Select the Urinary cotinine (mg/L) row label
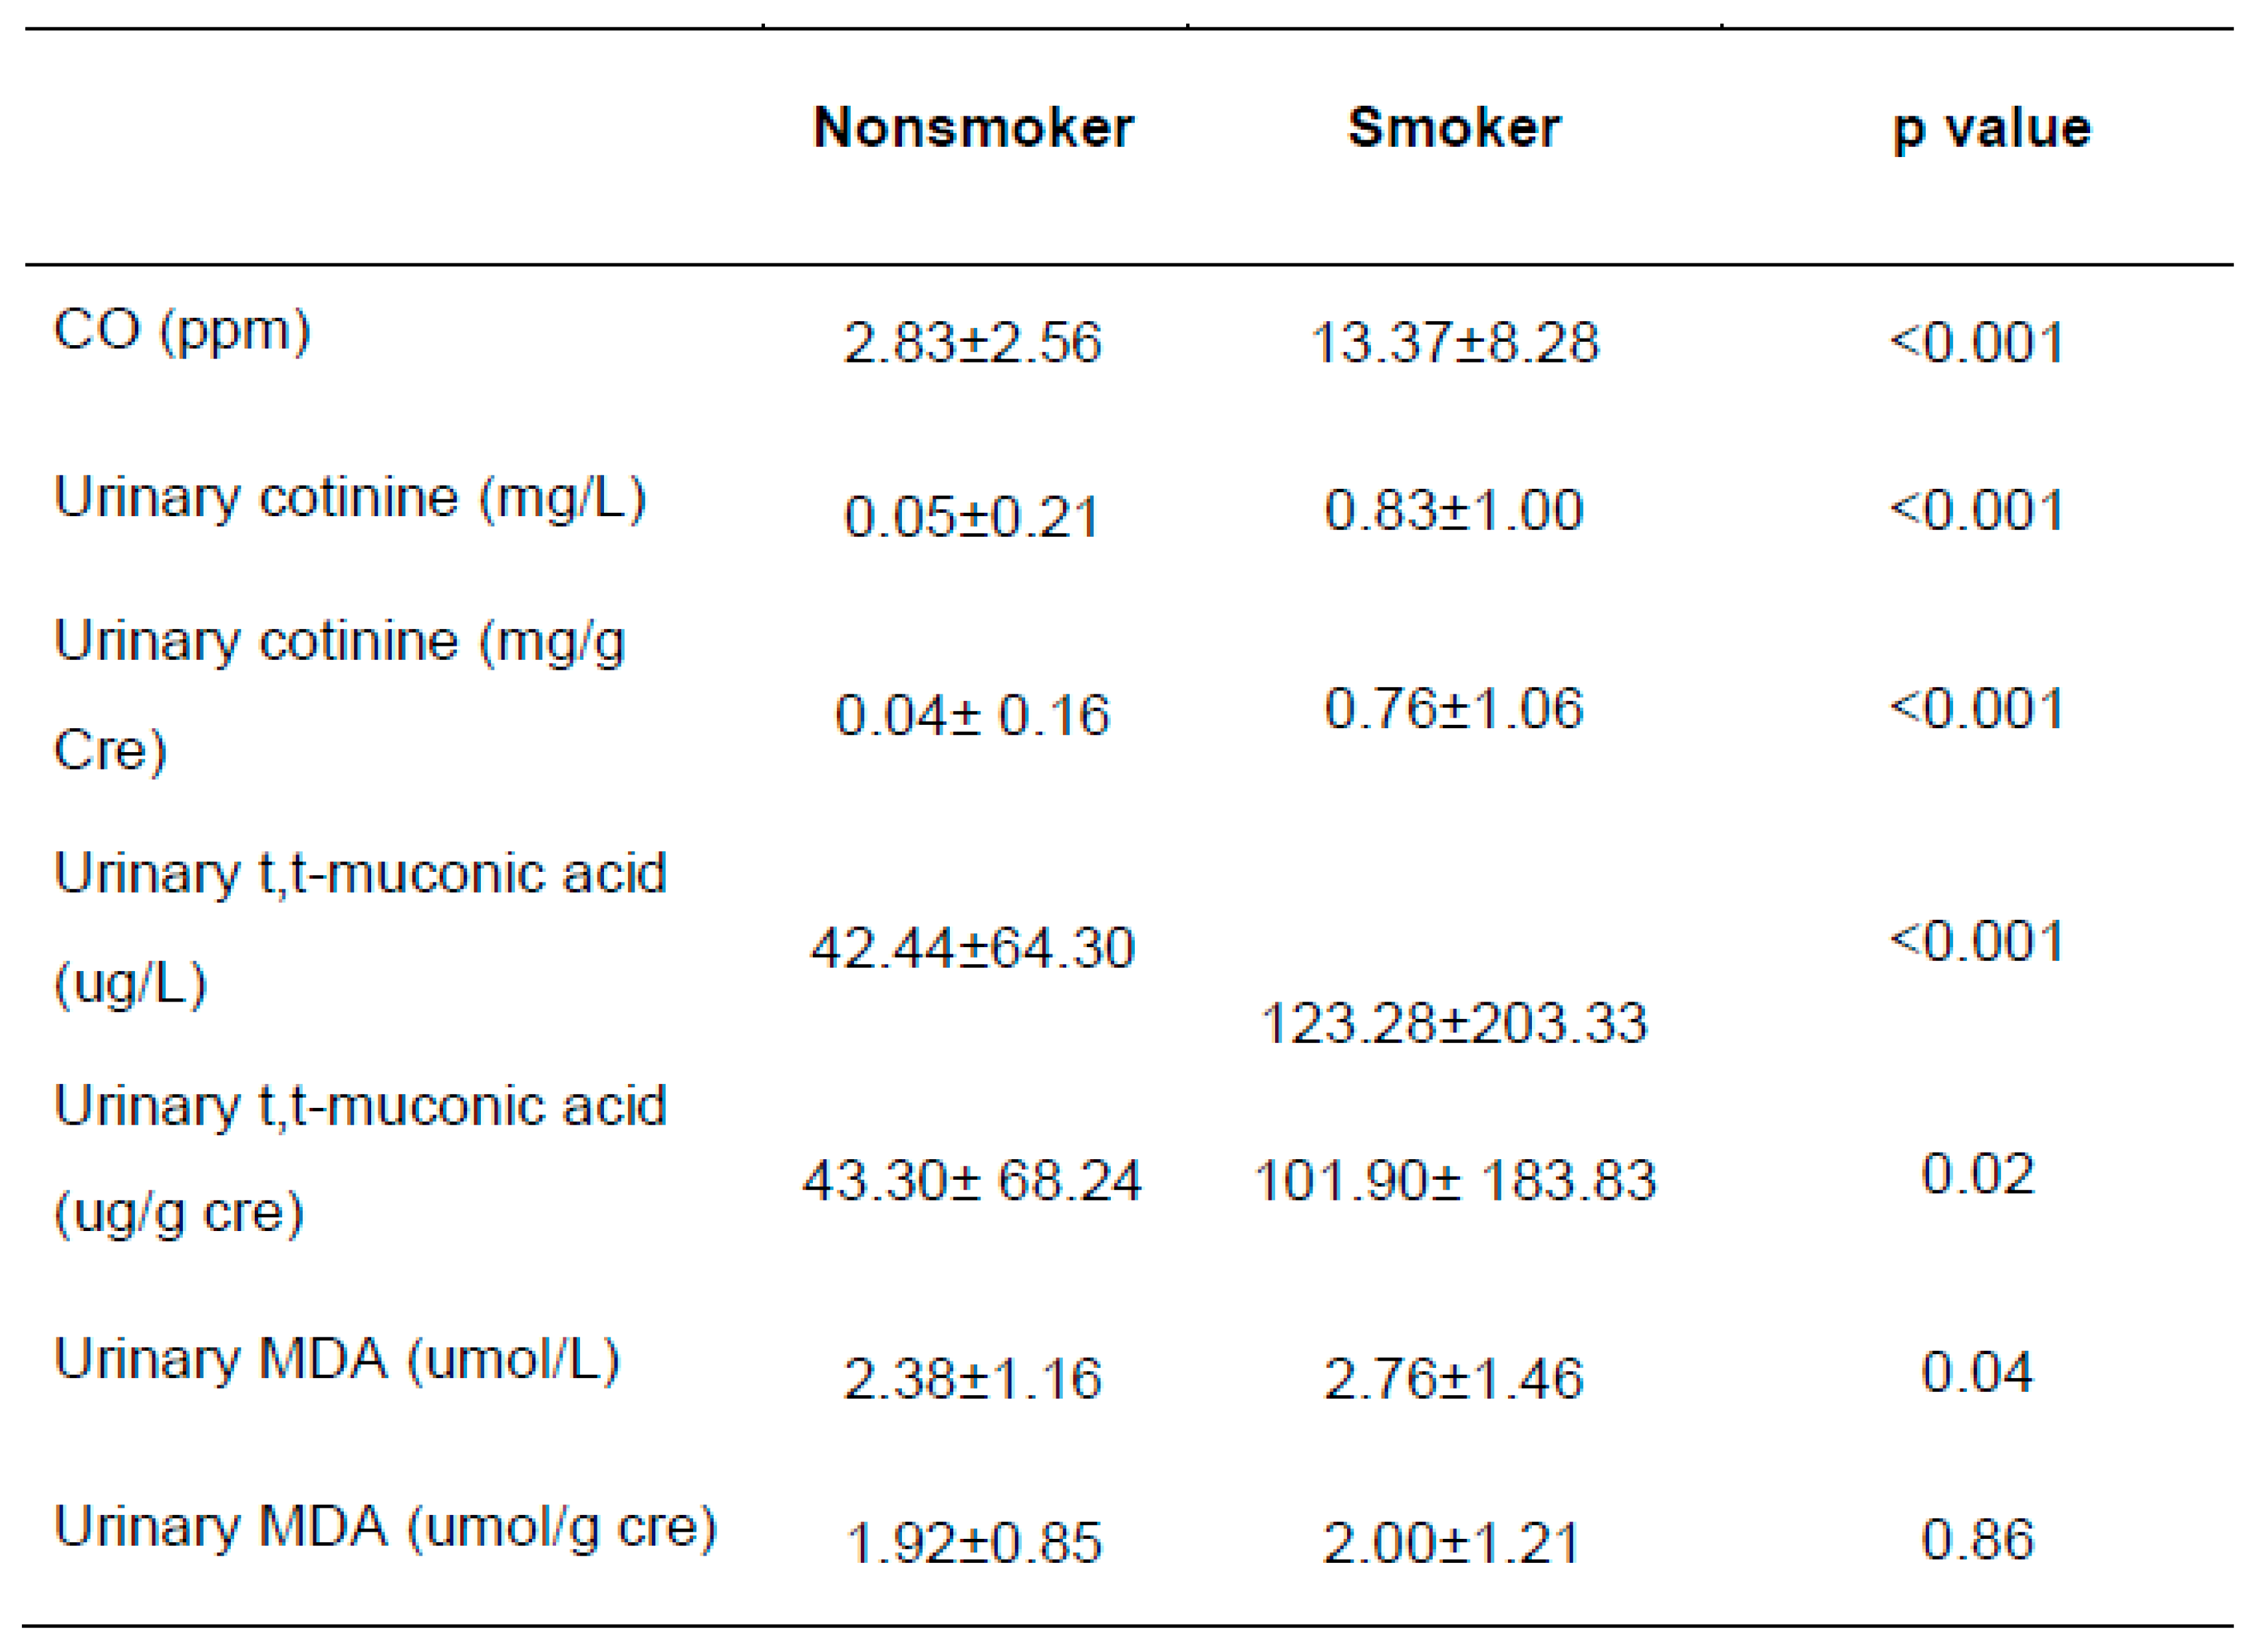This screenshot has height=1652, width=2267. click(350, 498)
